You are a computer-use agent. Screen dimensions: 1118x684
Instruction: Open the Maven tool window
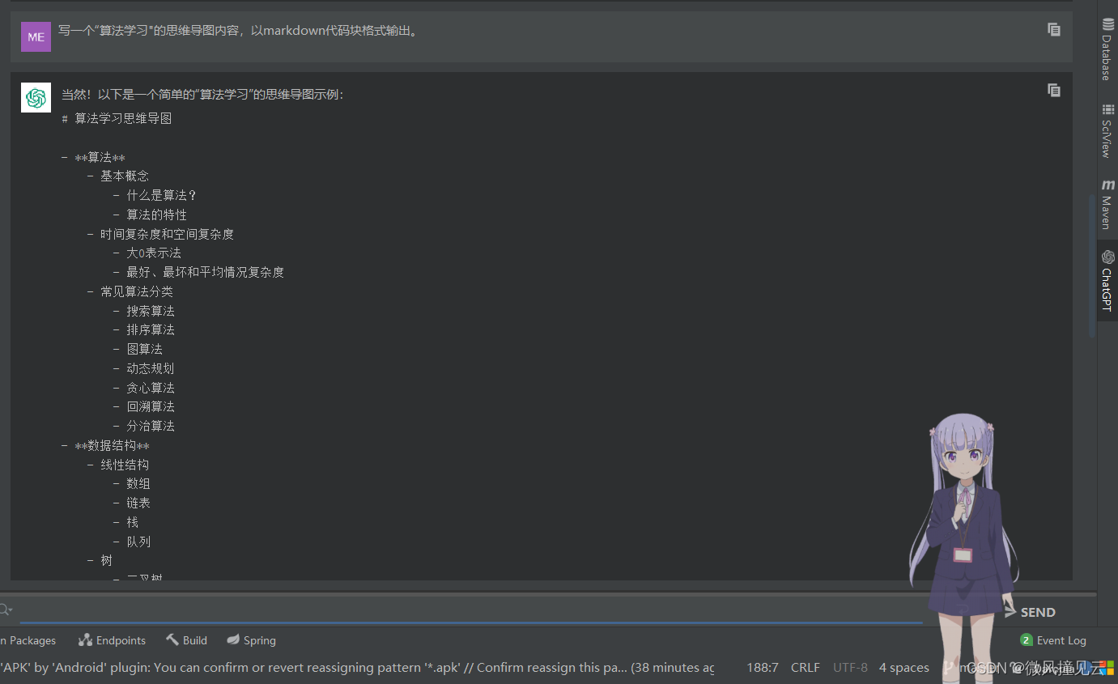point(1107,205)
